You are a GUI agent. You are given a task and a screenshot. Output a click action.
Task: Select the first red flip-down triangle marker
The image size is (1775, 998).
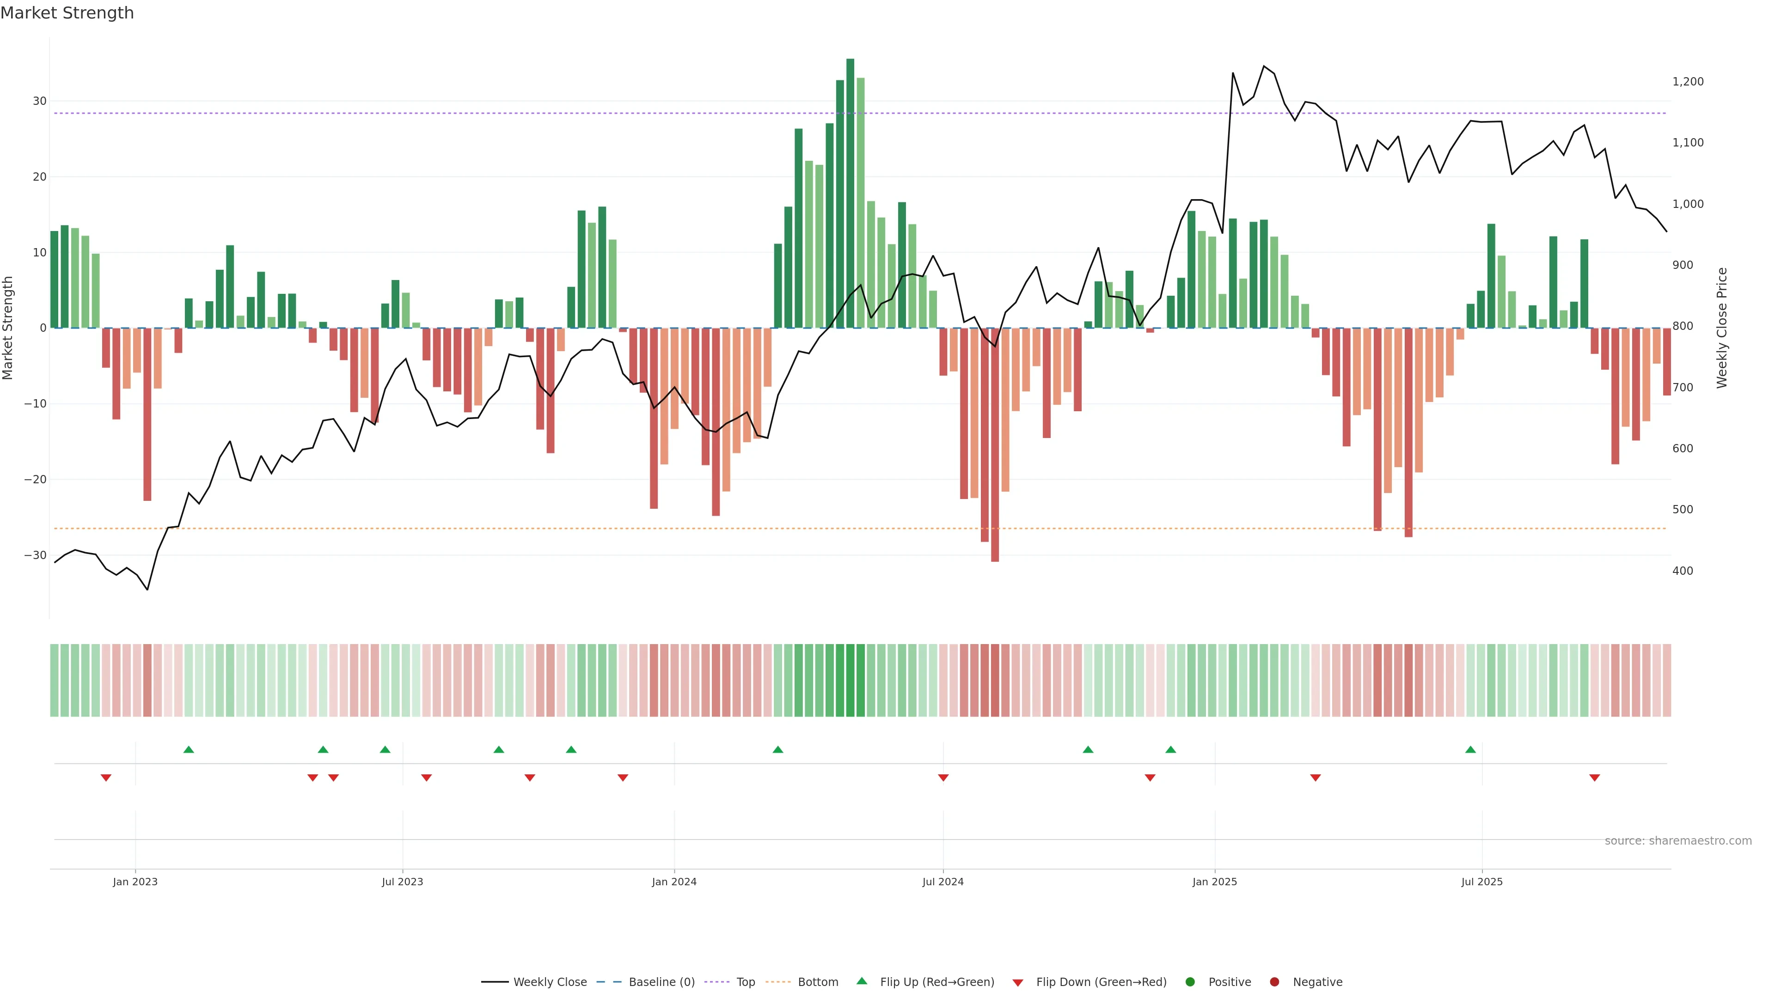(x=106, y=778)
